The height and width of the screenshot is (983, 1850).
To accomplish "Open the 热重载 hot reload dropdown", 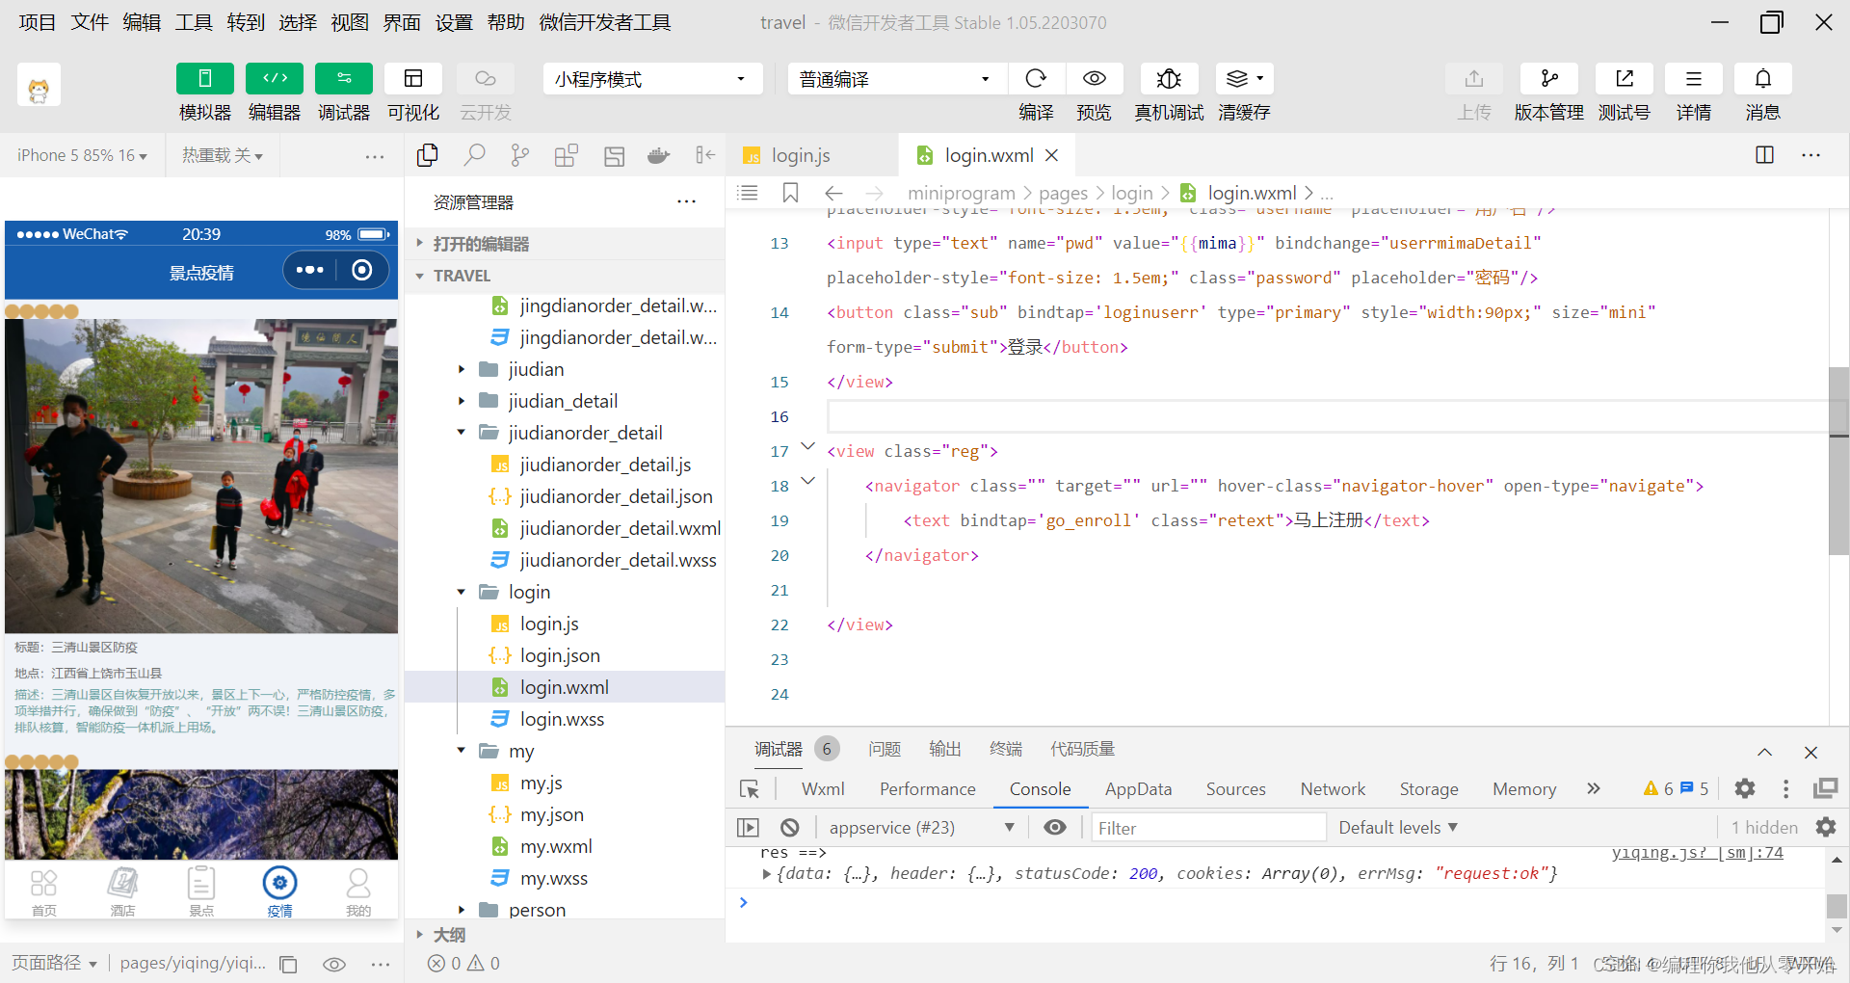I will 223,155.
